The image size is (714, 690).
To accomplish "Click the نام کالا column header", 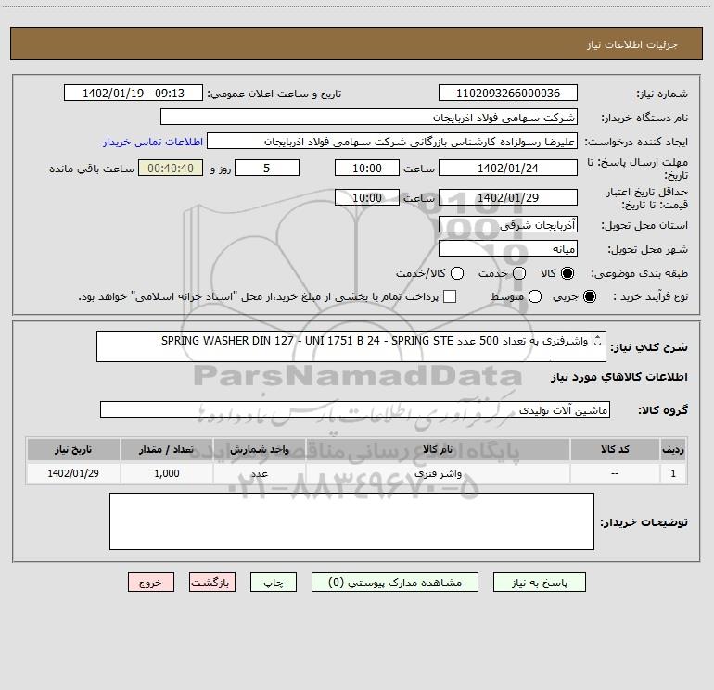I will tap(438, 449).
